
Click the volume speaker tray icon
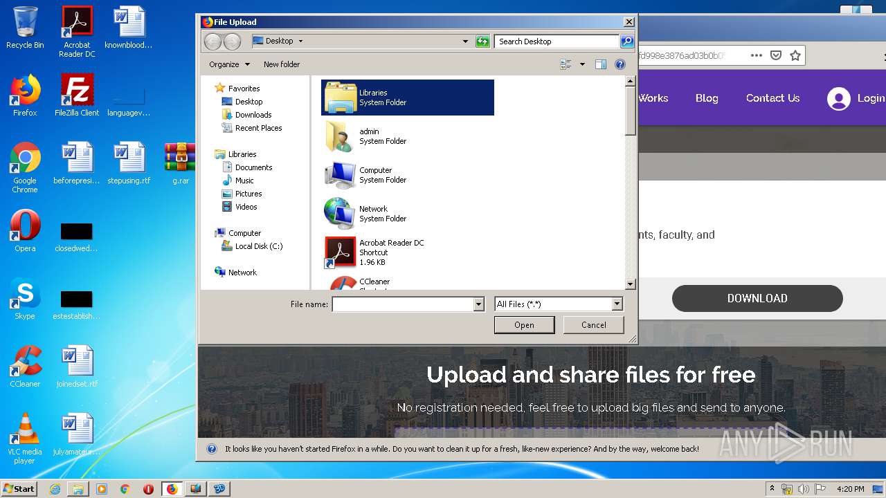804,489
